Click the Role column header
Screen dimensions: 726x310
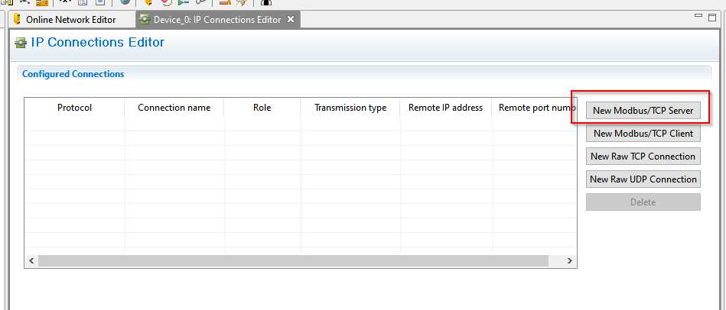pyautogui.click(x=262, y=108)
